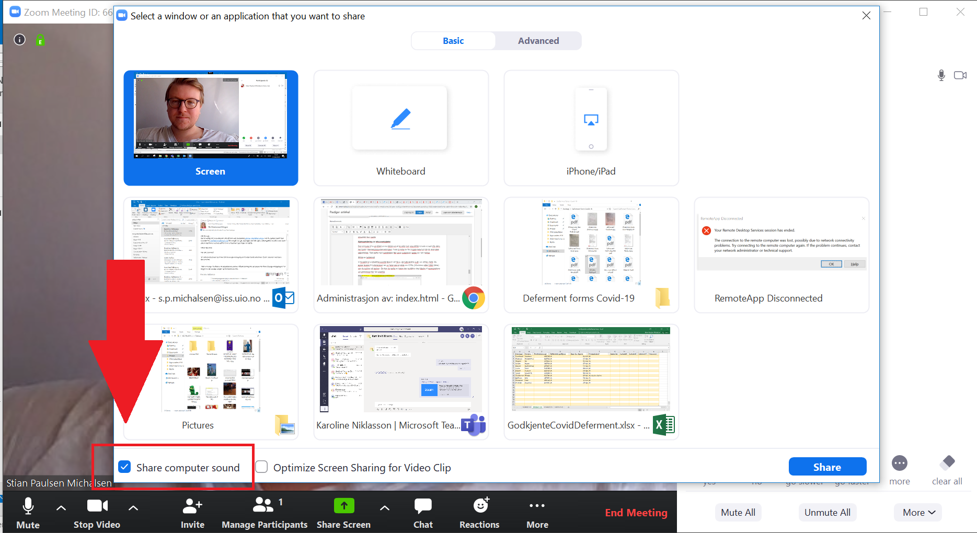Click the Mute microphone icon

28,506
